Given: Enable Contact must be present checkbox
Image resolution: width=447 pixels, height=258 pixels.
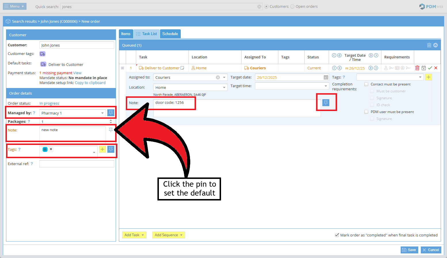Looking at the screenshot, I should point(366,84).
